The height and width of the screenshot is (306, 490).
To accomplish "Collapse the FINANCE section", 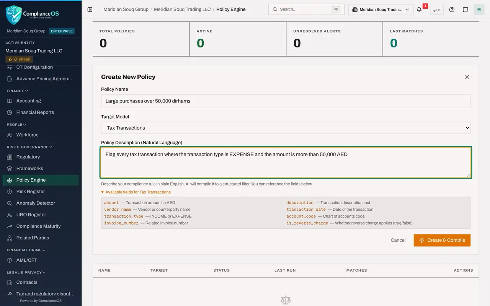I will 17,91.
